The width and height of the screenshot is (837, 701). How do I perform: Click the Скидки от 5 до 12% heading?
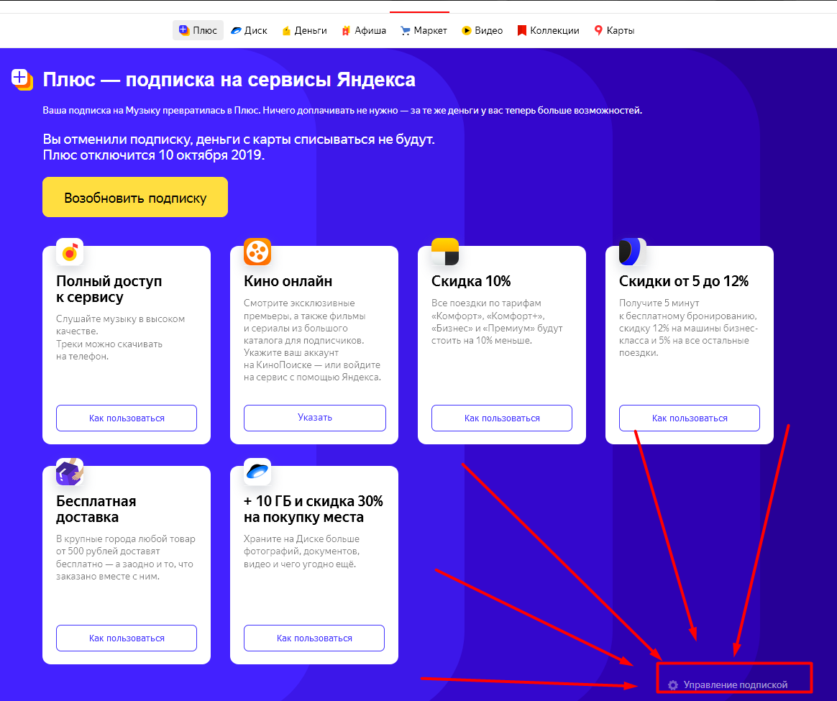684,281
